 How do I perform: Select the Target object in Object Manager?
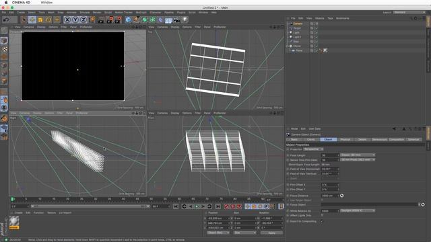297,28
